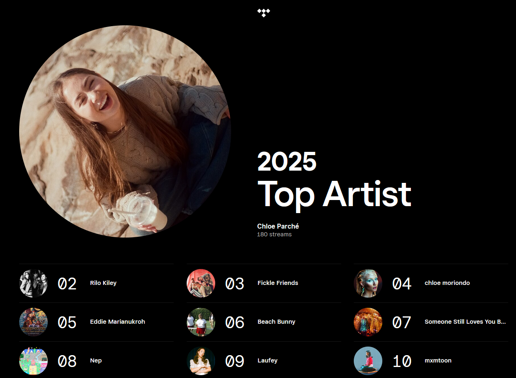
Task: Click the chloe moriondo artist avatar
Action: pos(368,283)
